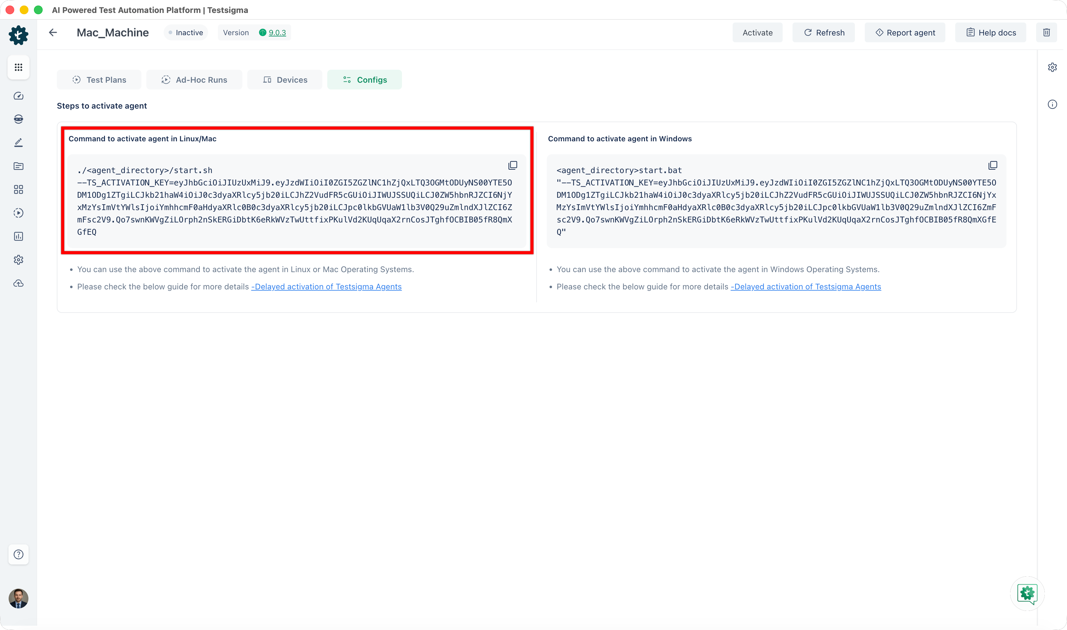This screenshot has height=630, width=1067.
Task: Switch to the Devices tab
Action: [x=285, y=80]
